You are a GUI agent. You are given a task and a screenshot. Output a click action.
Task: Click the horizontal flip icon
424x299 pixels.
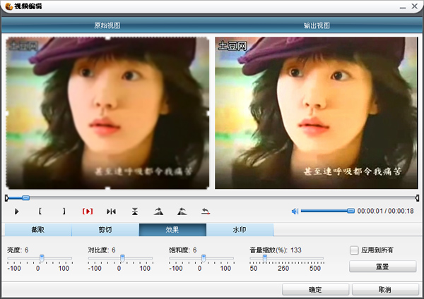(x=111, y=212)
